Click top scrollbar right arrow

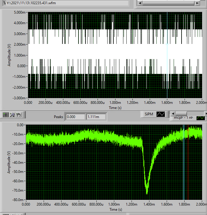tap(197, 3)
